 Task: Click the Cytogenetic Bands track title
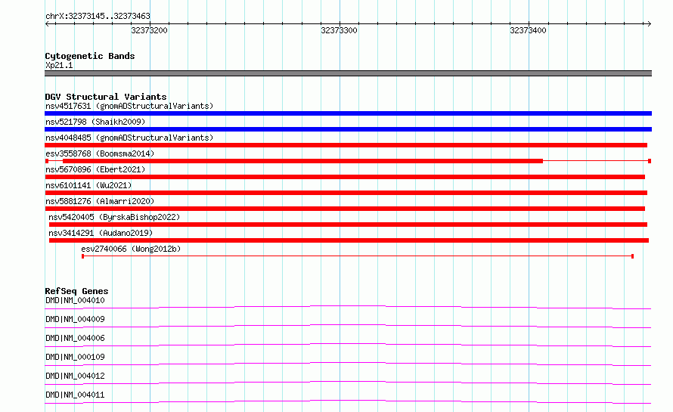coord(90,56)
